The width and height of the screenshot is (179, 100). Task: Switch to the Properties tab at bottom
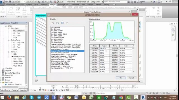(23, 90)
